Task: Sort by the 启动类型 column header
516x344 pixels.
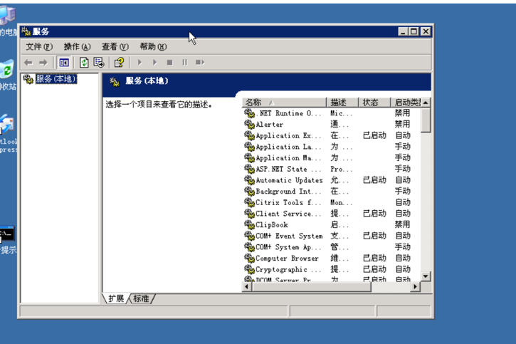Action: [x=406, y=103]
